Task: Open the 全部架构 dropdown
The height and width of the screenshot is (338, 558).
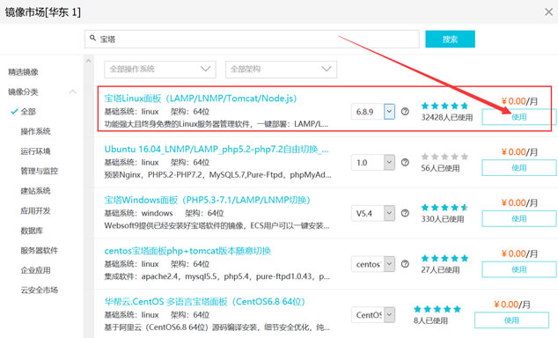Action: [x=281, y=69]
